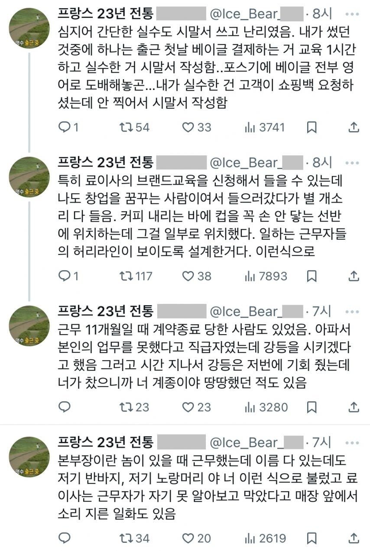The image size is (370, 551).
Task: Retweet the first tweet with 54 retweets
Action: (126, 127)
